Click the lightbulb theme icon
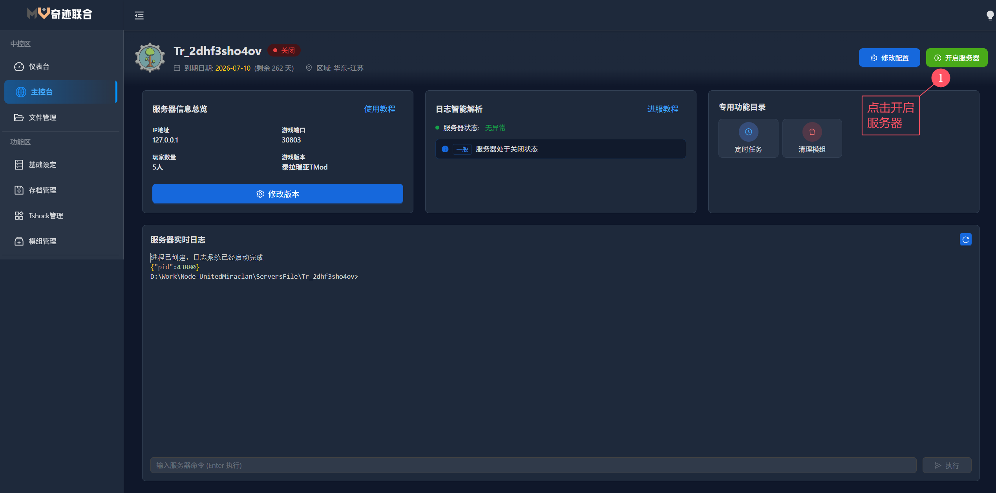Screen dimensions: 996x493 (x=990, y=15)
